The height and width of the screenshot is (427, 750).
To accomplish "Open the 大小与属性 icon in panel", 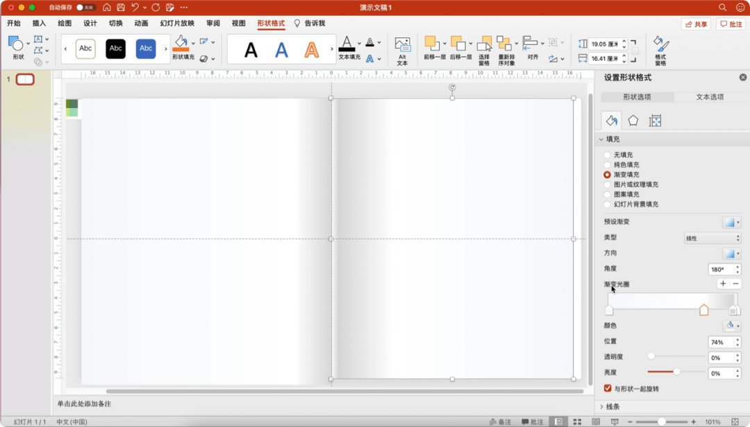I will coord(655,121).
